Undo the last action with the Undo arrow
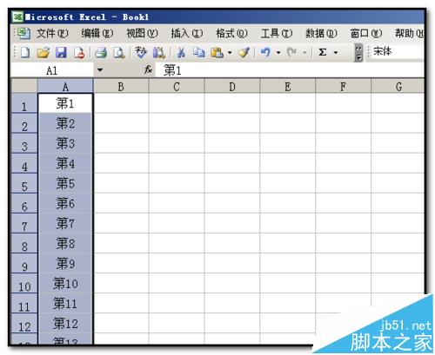This screenshot has height=355, width=435. 265,53
